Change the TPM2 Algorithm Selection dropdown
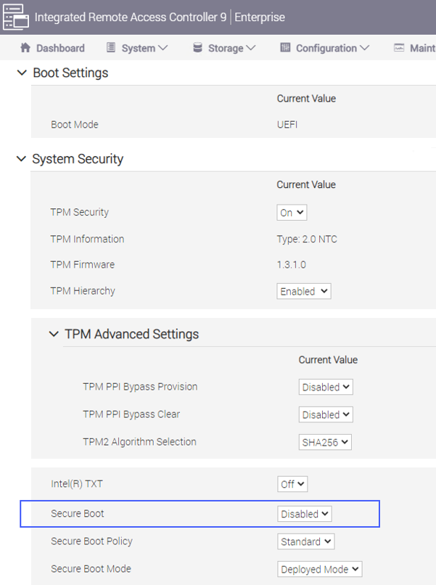The height and width of the screenshot is (585, 436). [x=326, y=442]
